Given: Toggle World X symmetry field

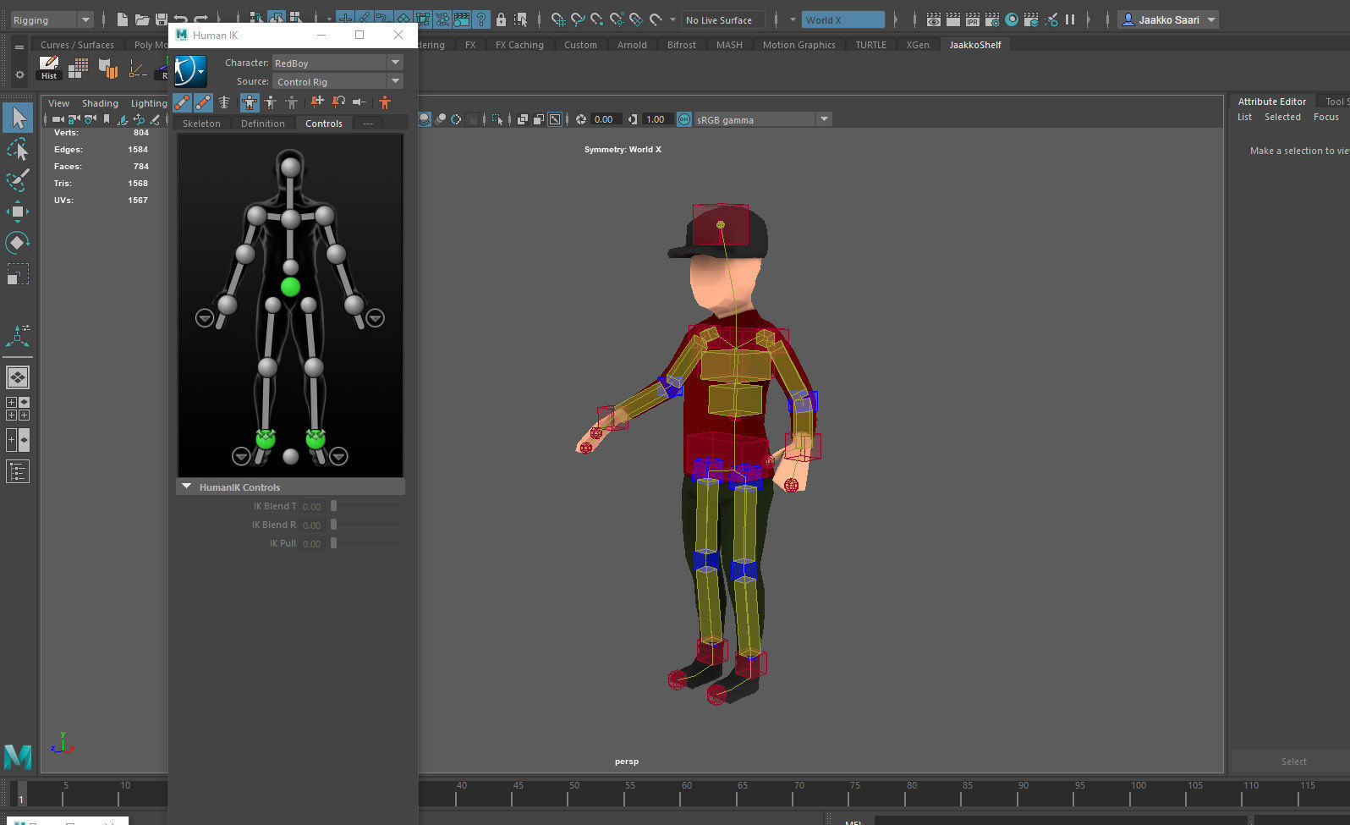Looking at the screenshot, I should coord(842,19).
